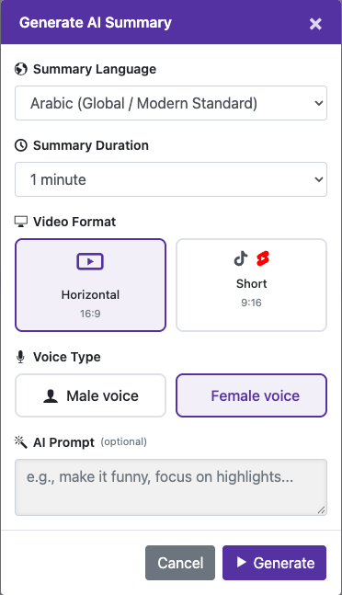342x595 pixels.
Task: Click the 'Summary Language' label
Action: tap(95, 69)
